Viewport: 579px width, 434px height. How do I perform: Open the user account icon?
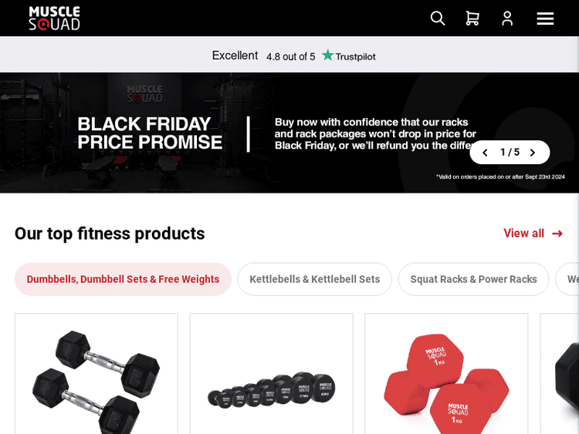(507, 19)
